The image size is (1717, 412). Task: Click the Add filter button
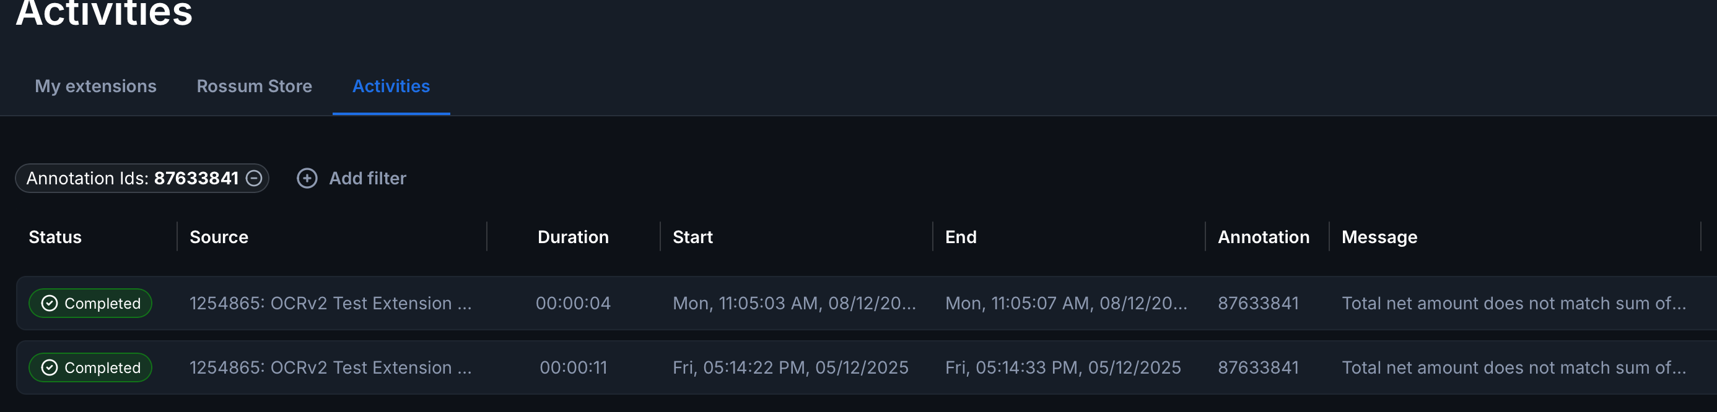pyautogui.click(x=367, y=178)
